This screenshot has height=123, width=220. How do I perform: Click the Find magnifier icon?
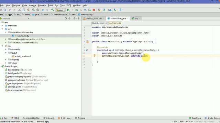click(33, 10)
